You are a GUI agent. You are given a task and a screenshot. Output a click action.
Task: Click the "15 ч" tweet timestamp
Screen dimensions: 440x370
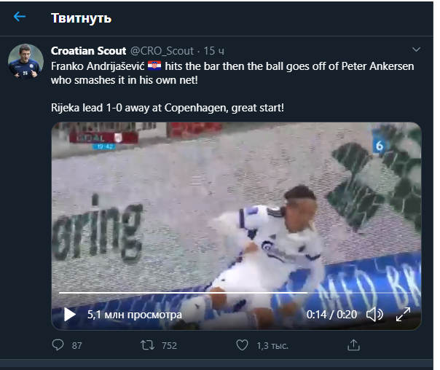coord(213,51)
